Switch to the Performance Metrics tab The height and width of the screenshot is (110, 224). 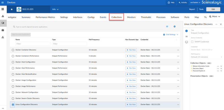(x=45, y=17)
